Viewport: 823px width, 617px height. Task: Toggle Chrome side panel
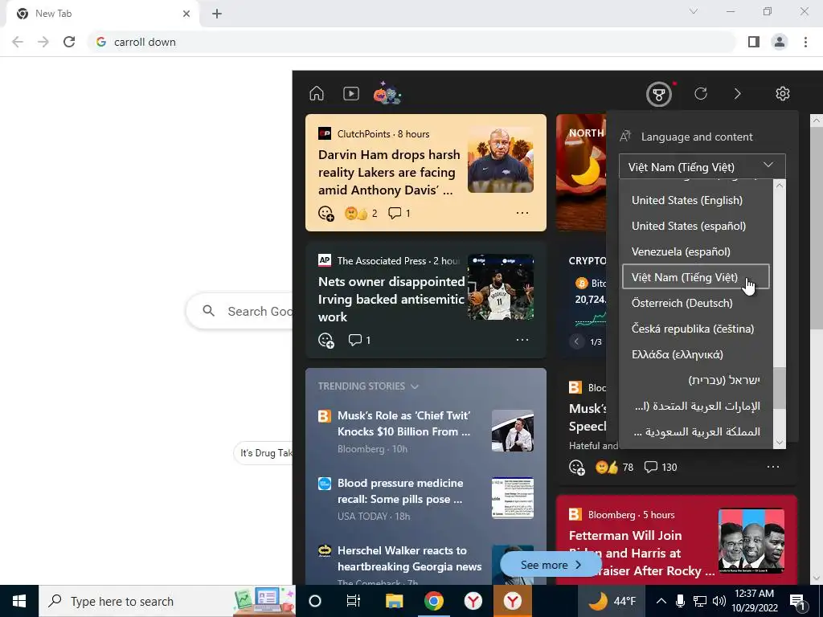click(754, 42)
